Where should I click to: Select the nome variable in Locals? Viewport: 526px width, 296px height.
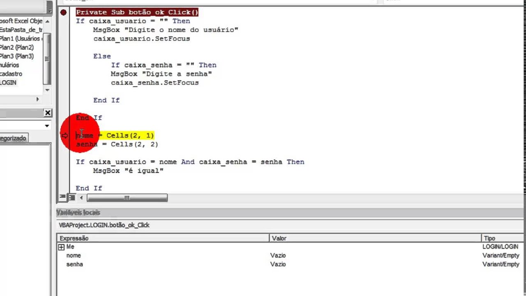coord(74,256)
